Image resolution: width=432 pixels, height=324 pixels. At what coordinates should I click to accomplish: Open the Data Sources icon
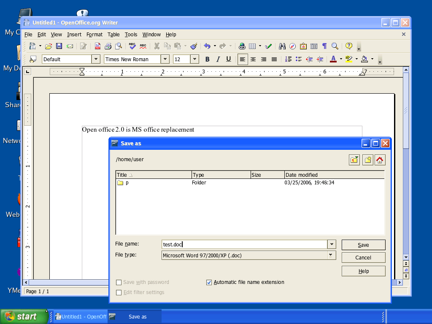314,46
